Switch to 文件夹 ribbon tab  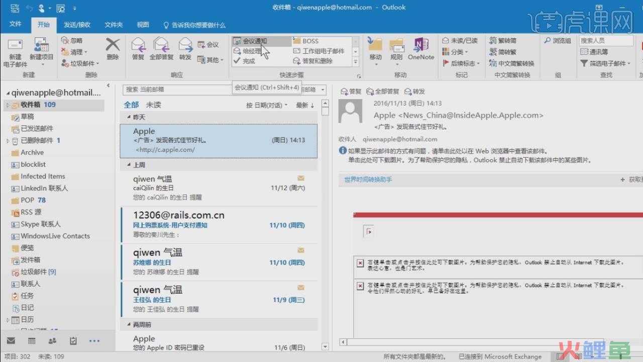coord(114,25)
